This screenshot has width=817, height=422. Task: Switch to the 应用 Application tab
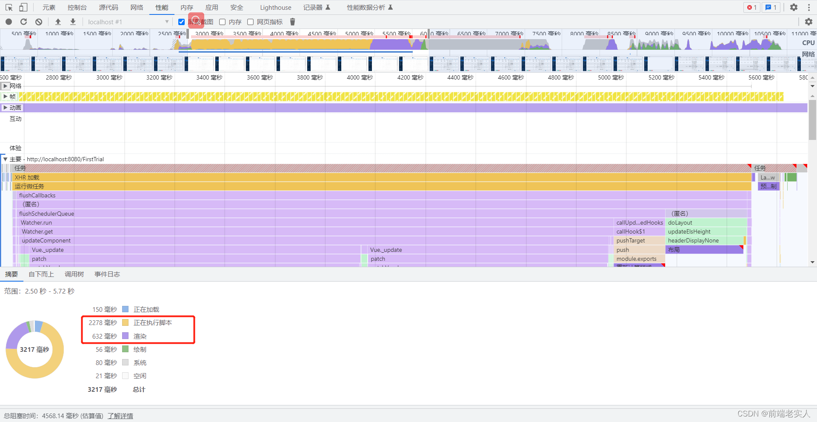pyautogui.click(x=211, y=7)
